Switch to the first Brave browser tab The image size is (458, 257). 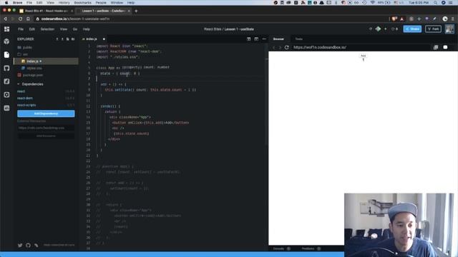click(x=46, y=11)
